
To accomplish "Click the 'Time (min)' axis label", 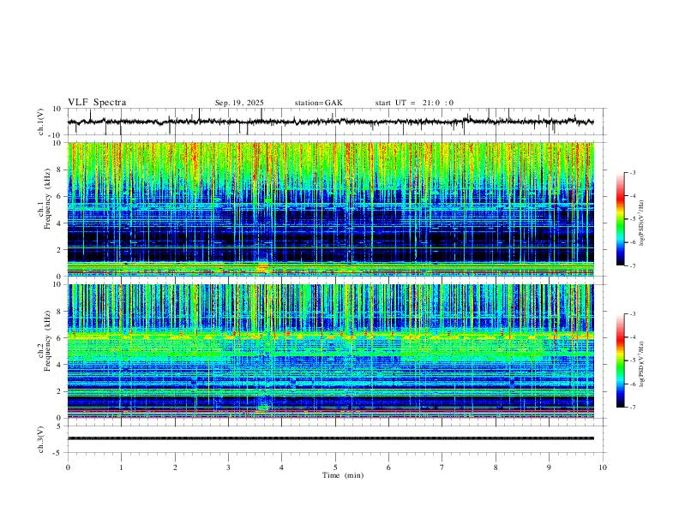I will pyautogui.click(x=343, y=475).
